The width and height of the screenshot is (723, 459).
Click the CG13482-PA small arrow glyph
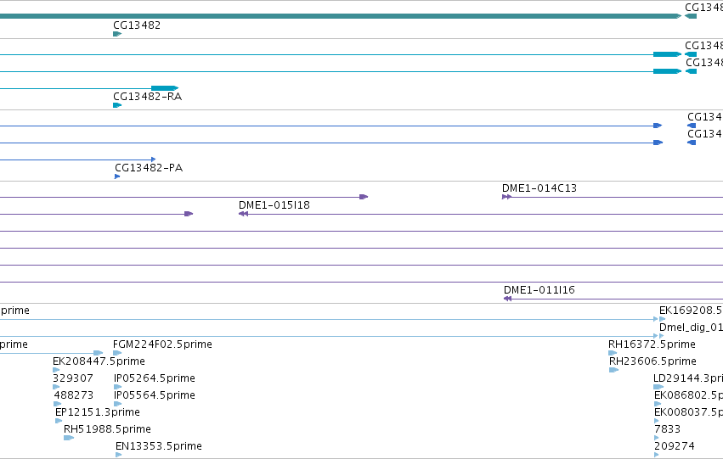pos(117,176)
